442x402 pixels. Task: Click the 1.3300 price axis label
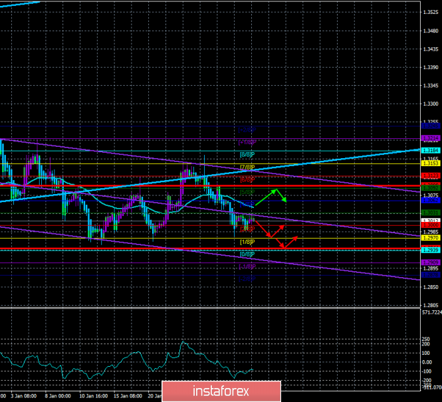[x=431, y=104]
